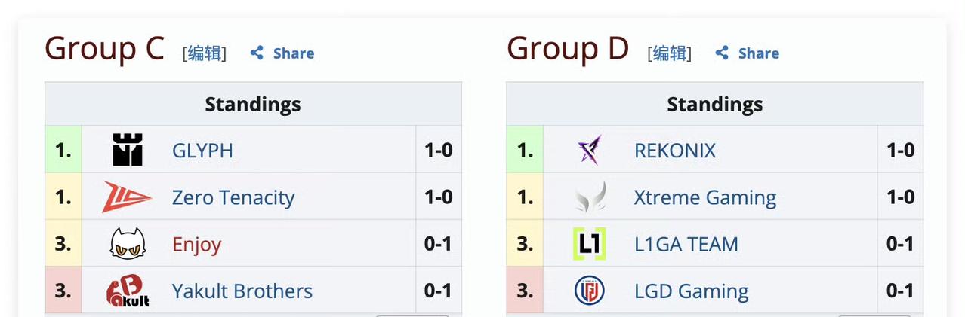Click the Group D Standings header
965x317 pixels.
pos(714,104)
